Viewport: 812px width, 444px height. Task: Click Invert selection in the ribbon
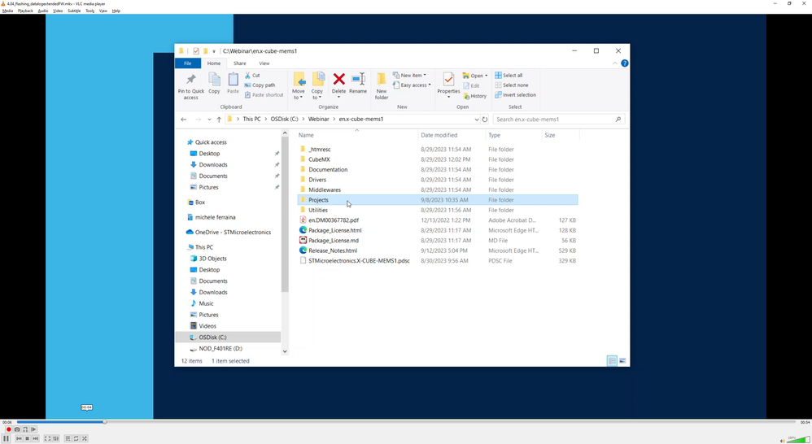click(x=515, y=95)
